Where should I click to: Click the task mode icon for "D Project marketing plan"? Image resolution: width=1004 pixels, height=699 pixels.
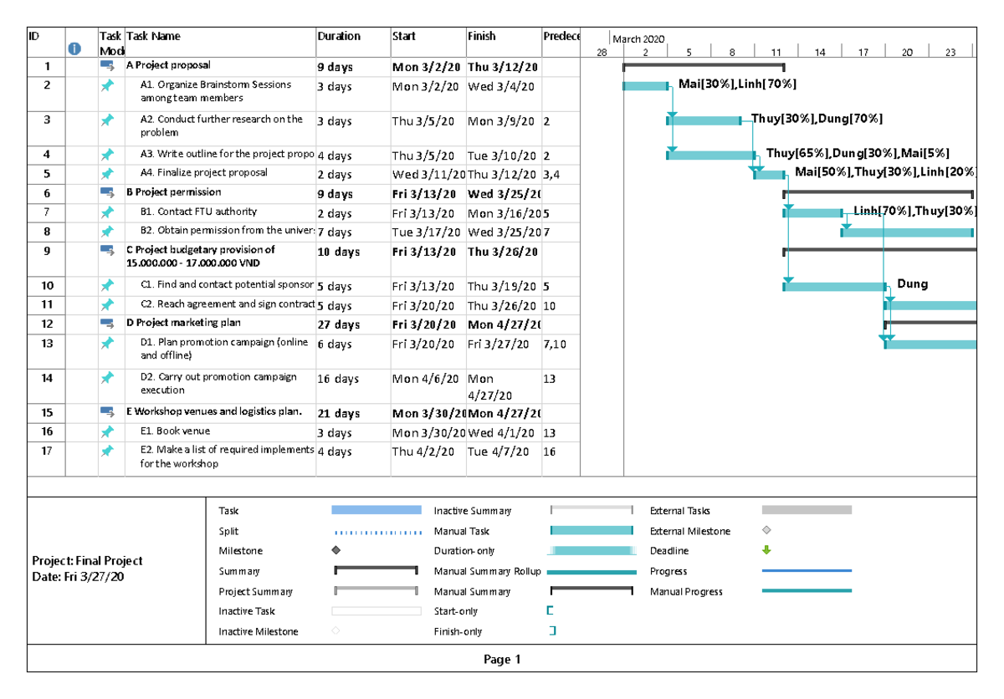click(107, 324)
